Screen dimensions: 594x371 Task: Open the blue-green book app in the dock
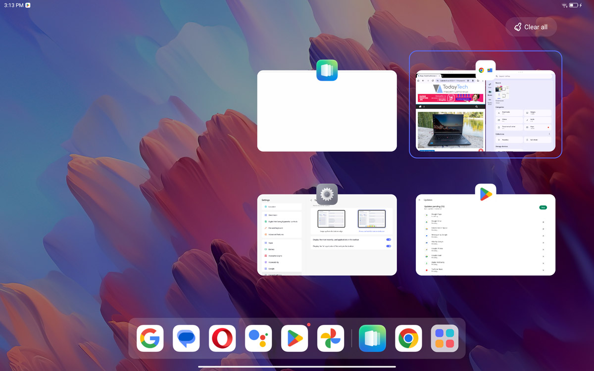coord(372,338)
